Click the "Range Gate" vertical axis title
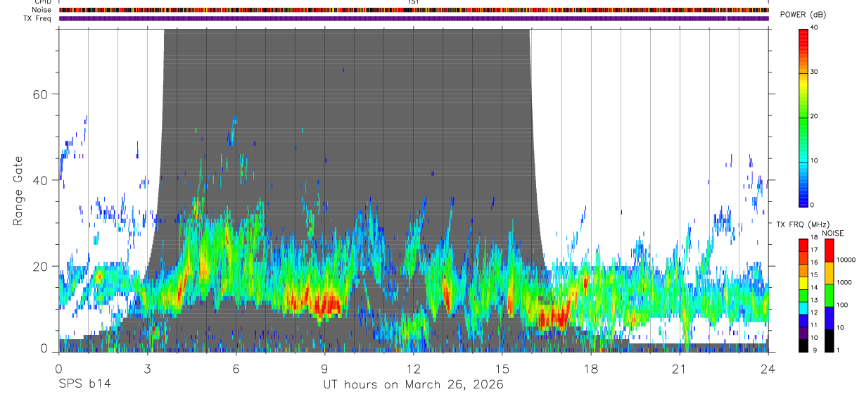This screenshot has width=864, height=399. [x=18, y=189]
